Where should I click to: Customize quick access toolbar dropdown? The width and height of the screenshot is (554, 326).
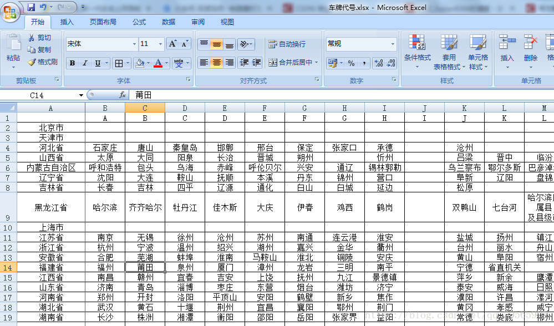click(x=83, y=7)
